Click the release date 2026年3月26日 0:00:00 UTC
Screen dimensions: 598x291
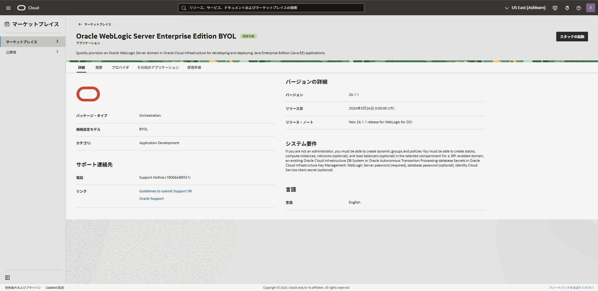[371, 108]
